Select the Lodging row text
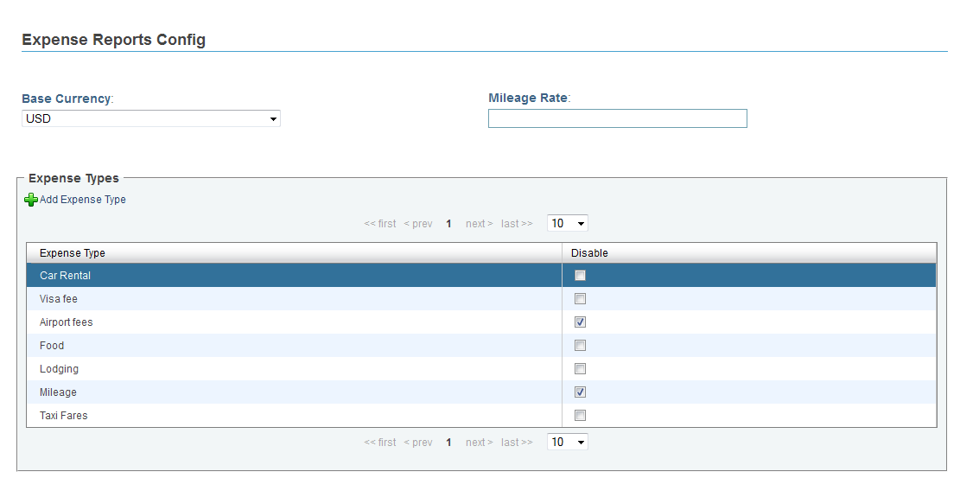The image size is (960, 478). coord(59,369)
